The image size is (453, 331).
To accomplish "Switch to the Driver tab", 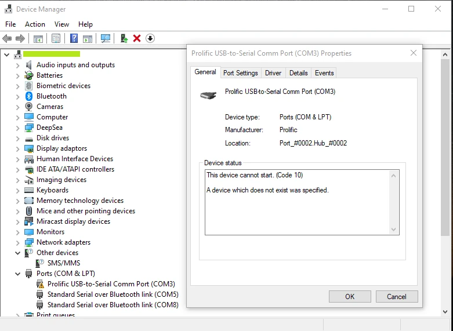I will (273, 73).
